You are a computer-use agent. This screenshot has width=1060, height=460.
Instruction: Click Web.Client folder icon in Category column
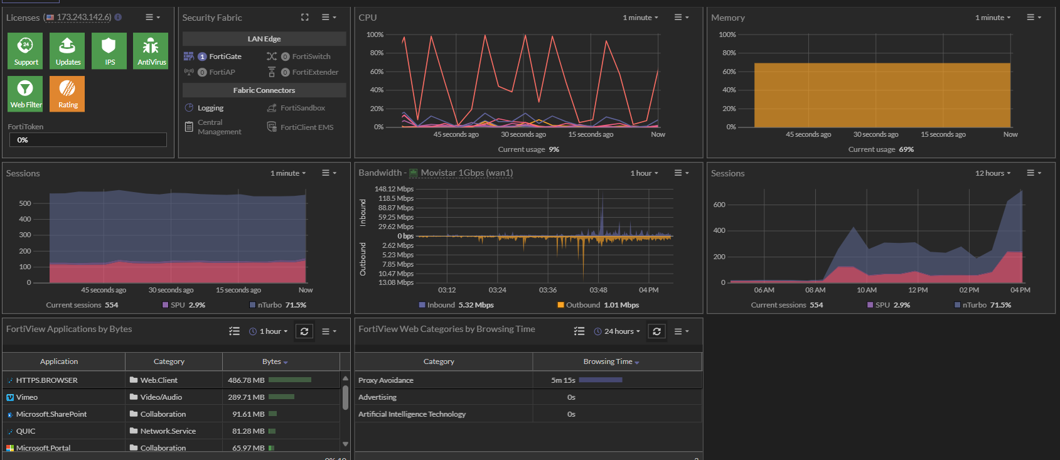coord(134,380)
